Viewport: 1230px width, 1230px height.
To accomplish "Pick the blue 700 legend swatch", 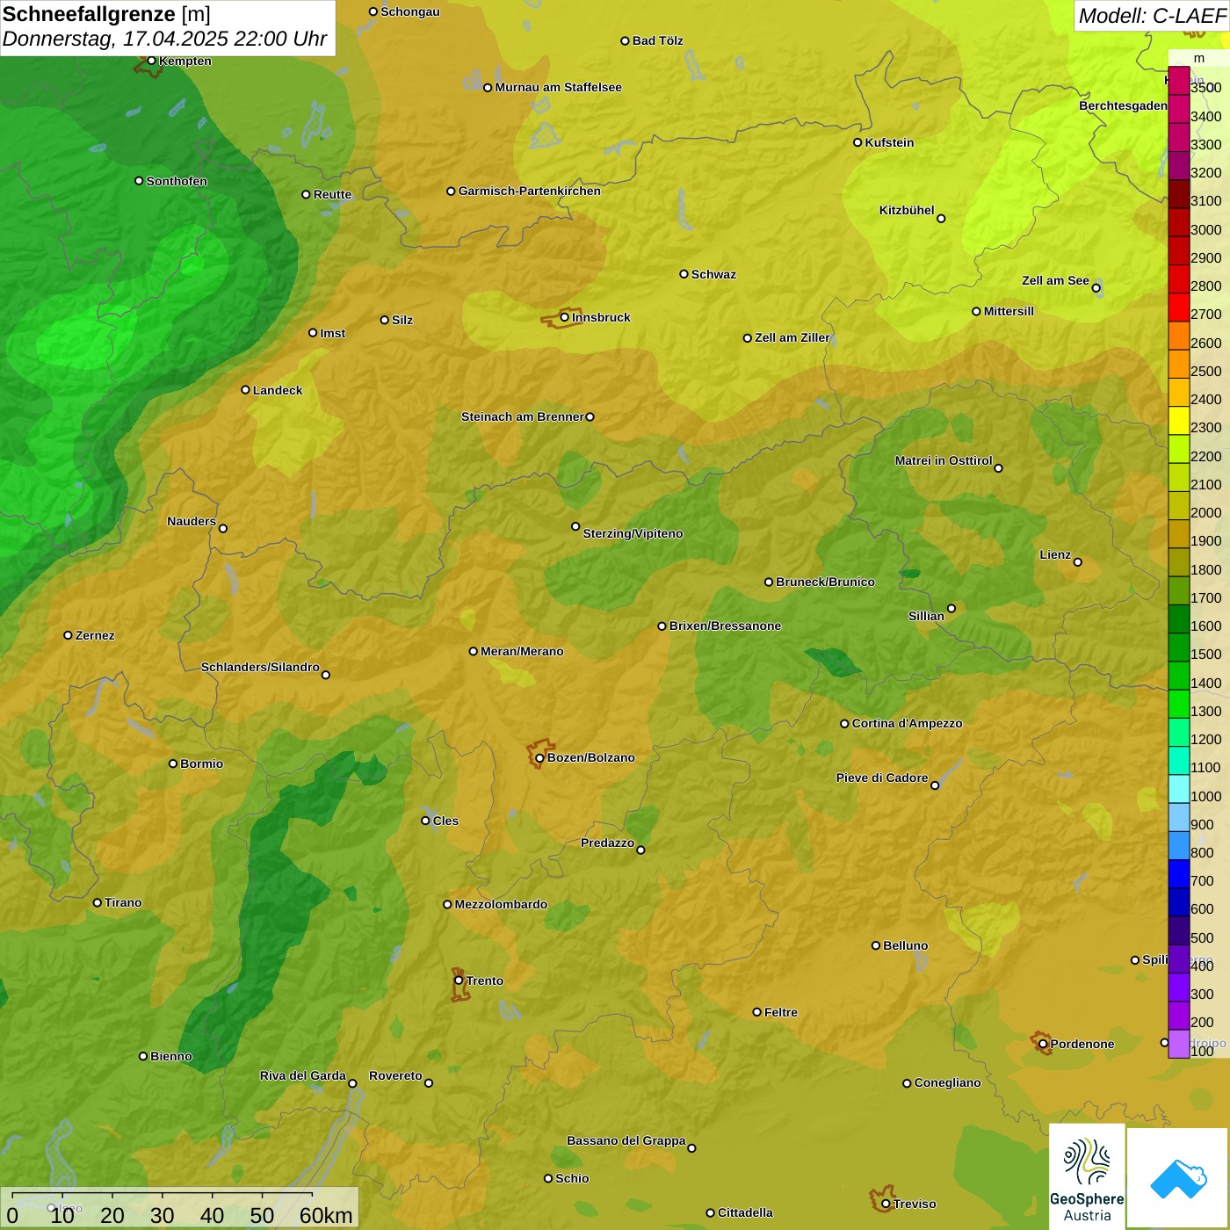I will coord(1178,874).
